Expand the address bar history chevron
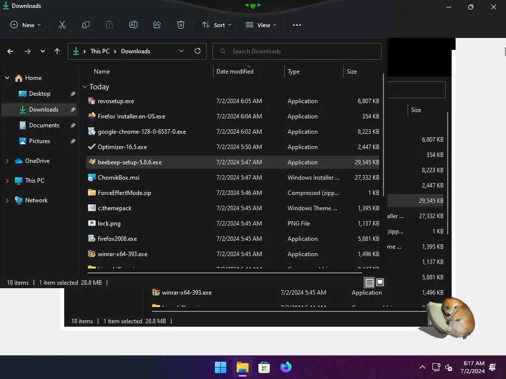Viewport: 506px width, 379px height. point(181,51)
